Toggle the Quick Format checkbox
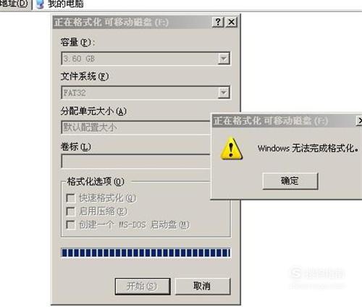Image resolution: width=362 pixels, height=307 pixels. [70, 198]
